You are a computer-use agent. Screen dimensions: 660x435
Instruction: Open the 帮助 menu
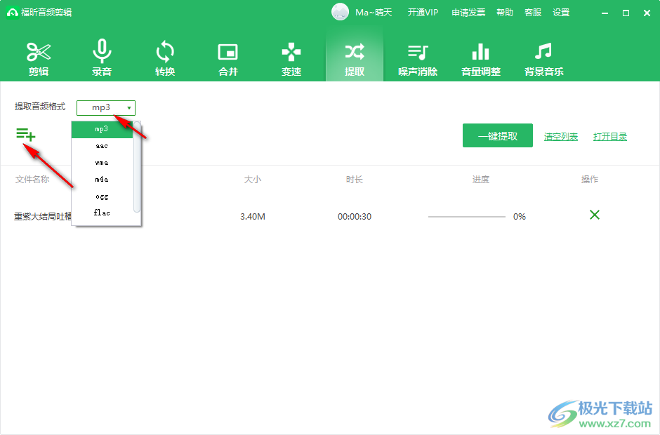505,13
